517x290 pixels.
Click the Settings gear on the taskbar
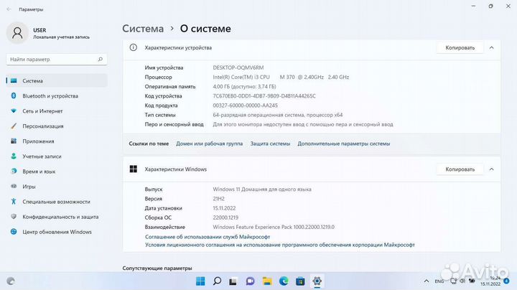317,281
